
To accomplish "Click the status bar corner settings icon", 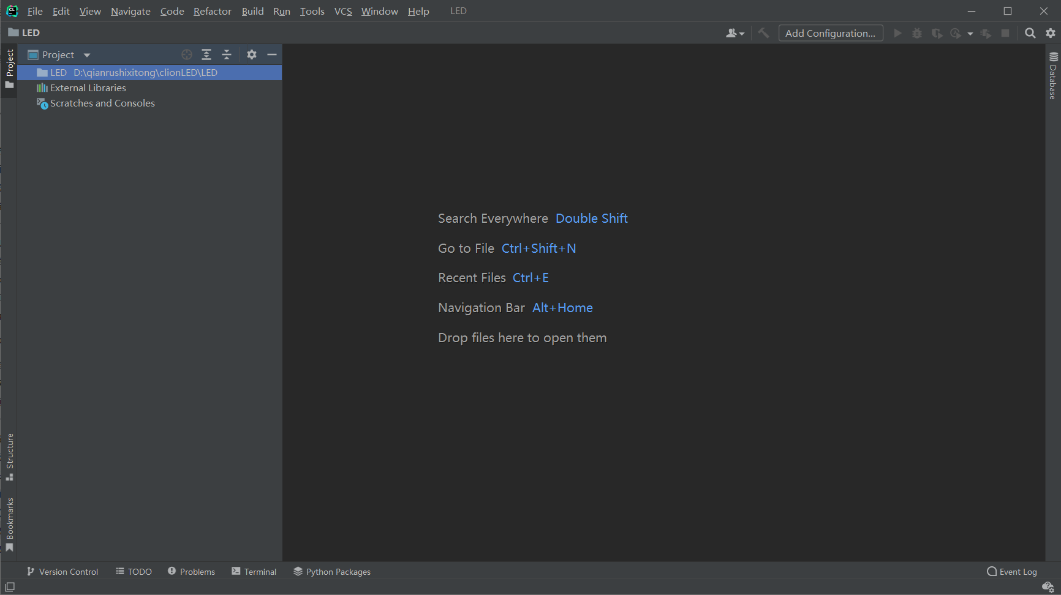I will click(x=1048, y=586).
